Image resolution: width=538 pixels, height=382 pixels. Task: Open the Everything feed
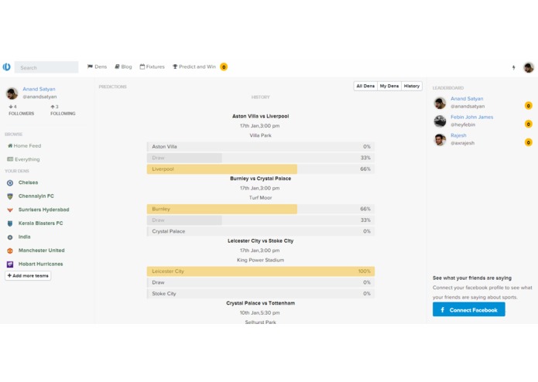[x=23, y=159]
